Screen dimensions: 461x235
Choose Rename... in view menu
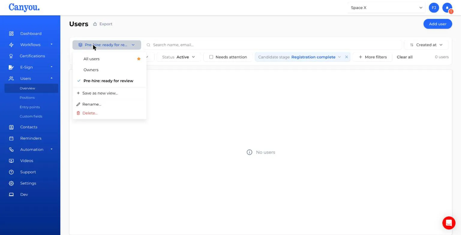pyautogui.click(x=109, y=104)
